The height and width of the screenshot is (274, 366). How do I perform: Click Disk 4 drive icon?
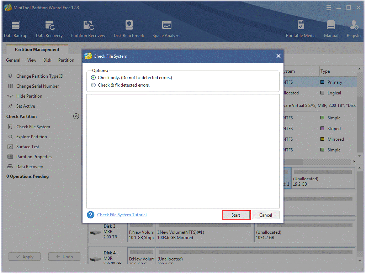pos(95,259)
